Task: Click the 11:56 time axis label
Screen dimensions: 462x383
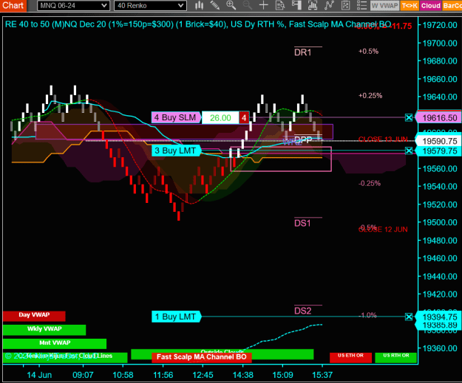Action: pos(163,376)
